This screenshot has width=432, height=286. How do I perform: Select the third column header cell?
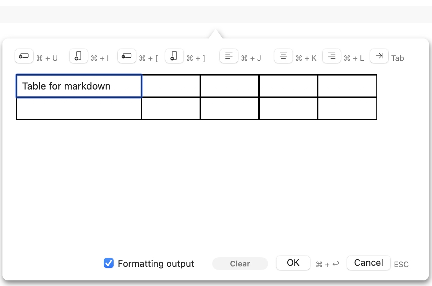tap(230, 86)
